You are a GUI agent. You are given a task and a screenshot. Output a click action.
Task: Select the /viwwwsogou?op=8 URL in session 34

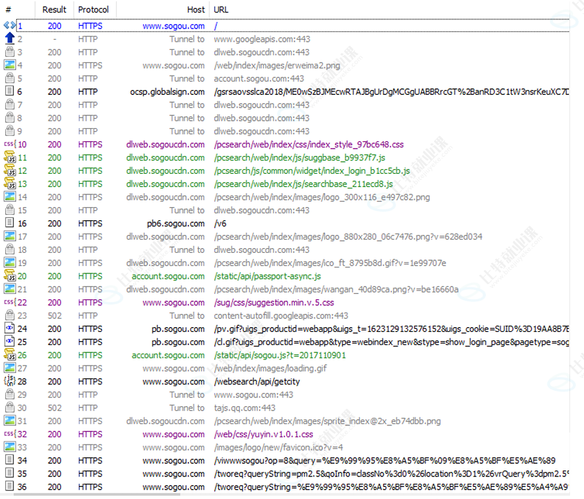coord(384,461)
